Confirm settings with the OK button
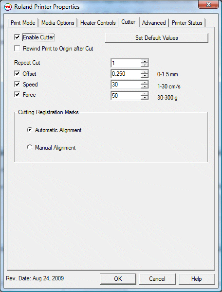The height and width of the screenshot is (292, 222). click(118, 279)
